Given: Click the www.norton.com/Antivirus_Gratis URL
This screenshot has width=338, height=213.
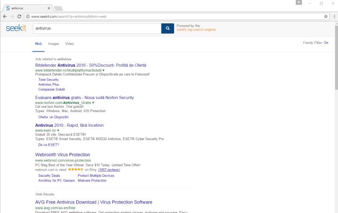Looking at the screenshot, I should (x=63, y=103).
